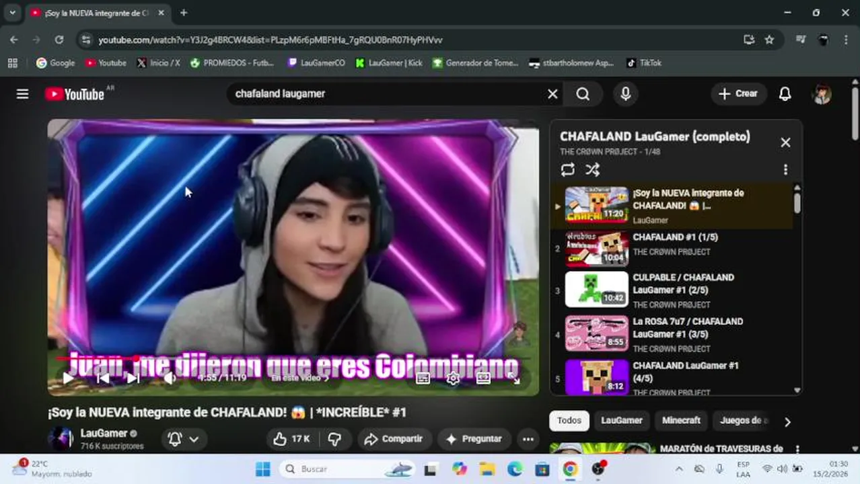860x484 pixels.
Task: Open File Explorer from taskbar
Action: pyautogui.click(x=487, y=469)
